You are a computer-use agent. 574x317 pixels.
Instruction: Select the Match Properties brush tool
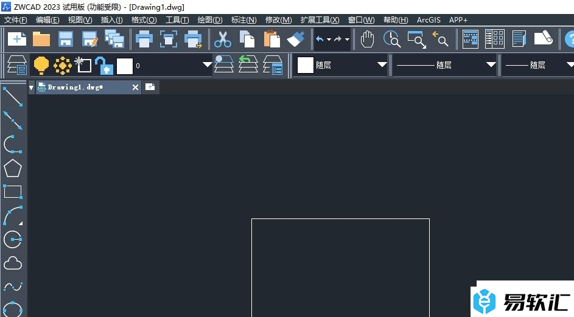click(x=296, y=39)
